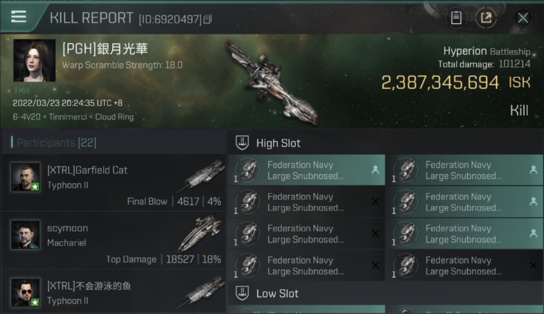
Task: Open the Participants [22] list header
Action: 56,143
